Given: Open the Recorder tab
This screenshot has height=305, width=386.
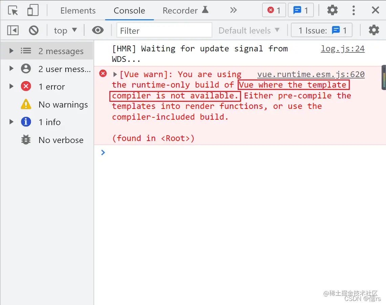Looking at the screenshot, I should (x=186, y=10).
